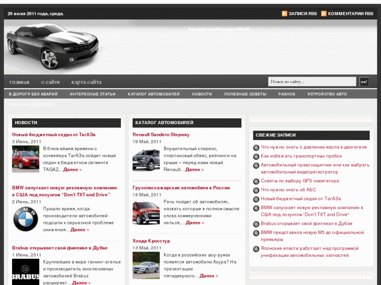The image size is (381, 285).
Task: Open the Каталог автомобилей menu category
Action: coord(154,94)
